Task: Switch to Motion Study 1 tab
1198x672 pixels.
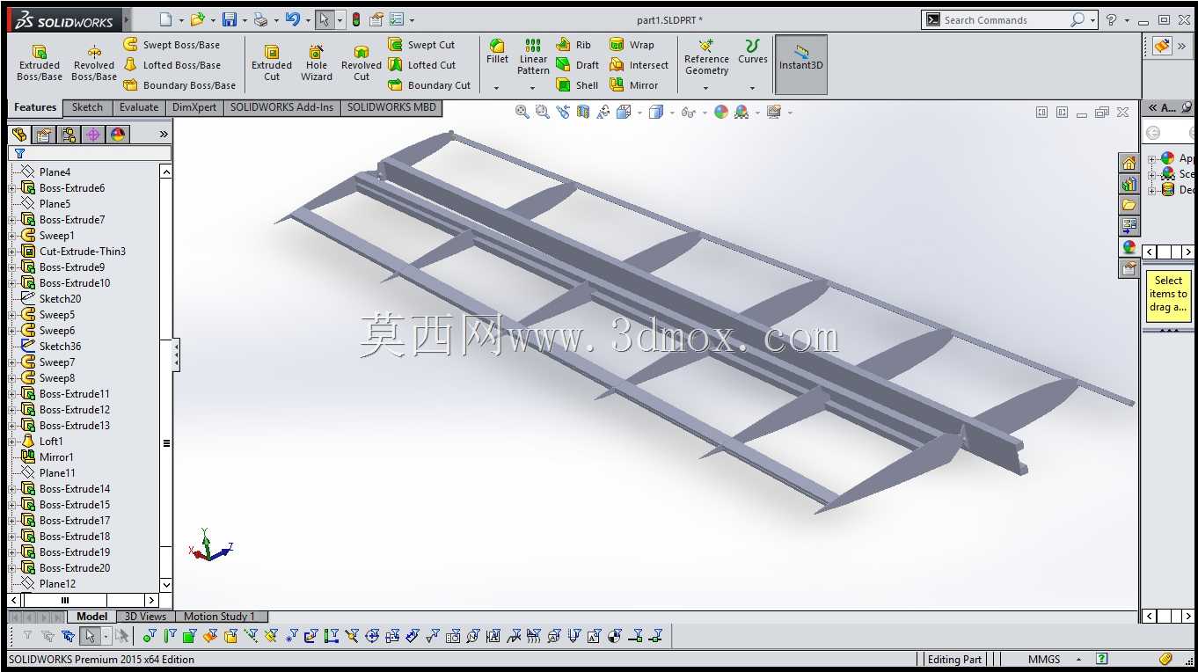Action: point(220,617)
